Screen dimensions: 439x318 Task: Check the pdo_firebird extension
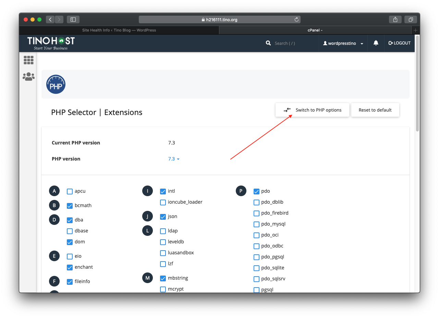[256, 213]
